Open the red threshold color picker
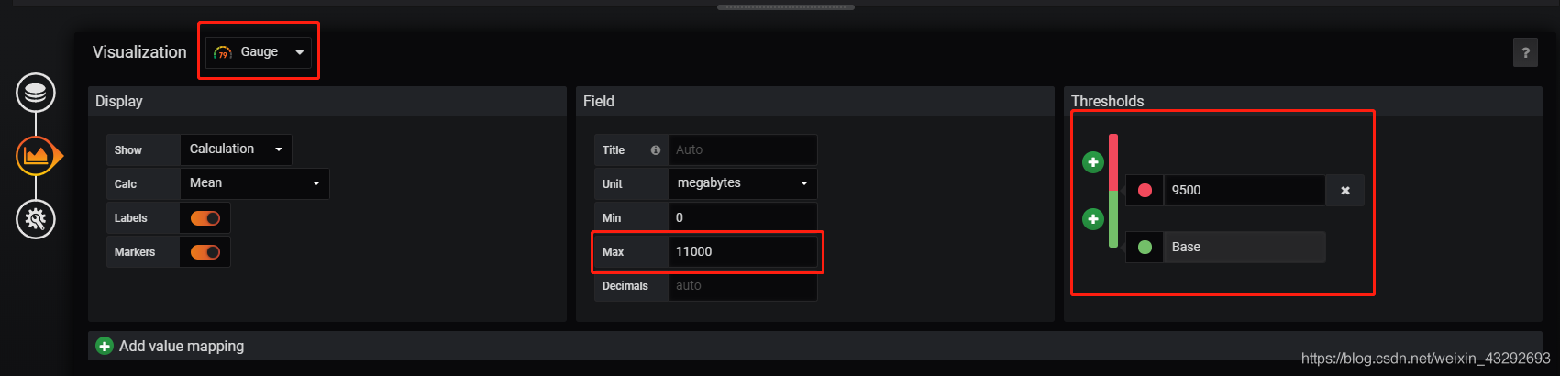This screenshot has height=376, width=1560. (1145, 191)
